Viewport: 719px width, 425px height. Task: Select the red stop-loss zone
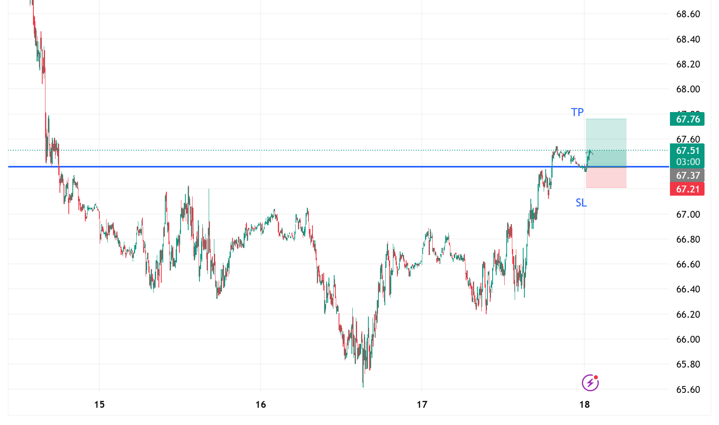606,178
